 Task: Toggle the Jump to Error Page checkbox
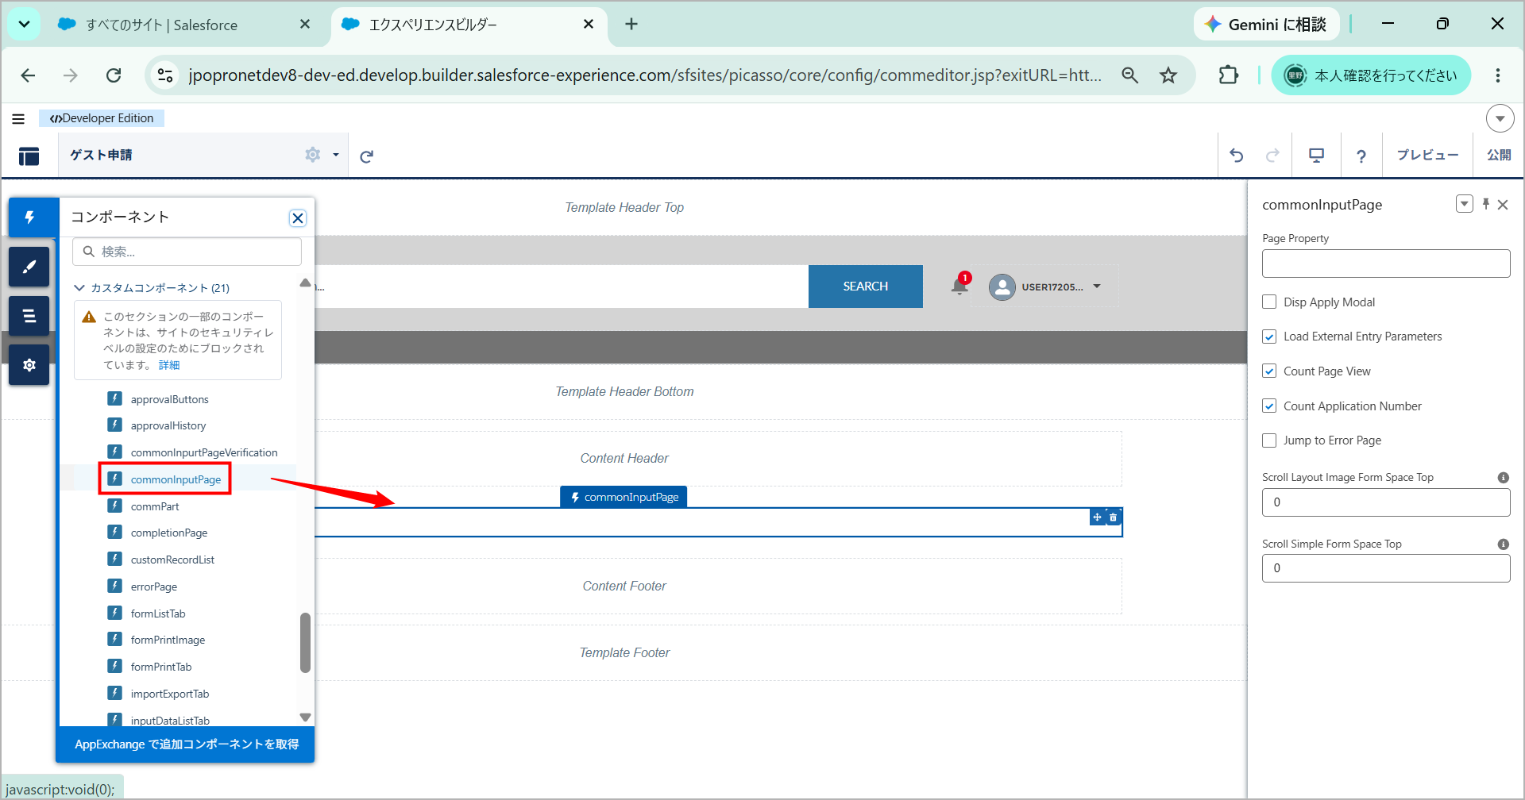click(1269, 440)
